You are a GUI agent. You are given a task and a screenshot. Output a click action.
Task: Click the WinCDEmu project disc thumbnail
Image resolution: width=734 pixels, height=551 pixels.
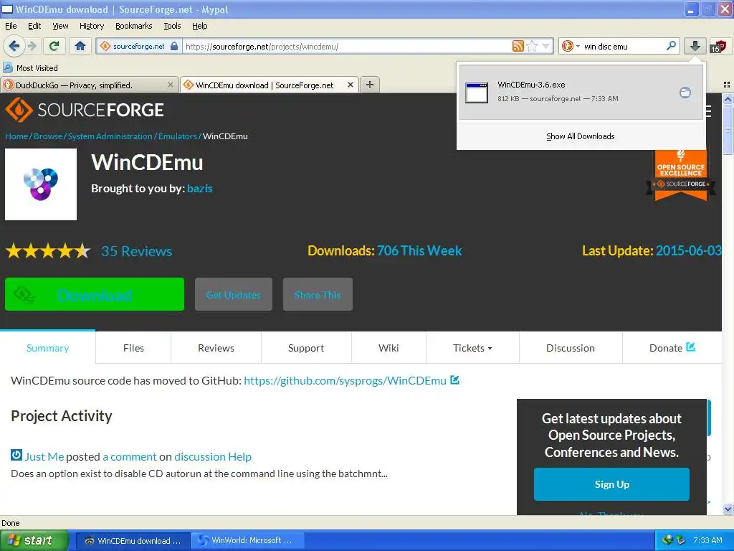(x=41, y=184)
